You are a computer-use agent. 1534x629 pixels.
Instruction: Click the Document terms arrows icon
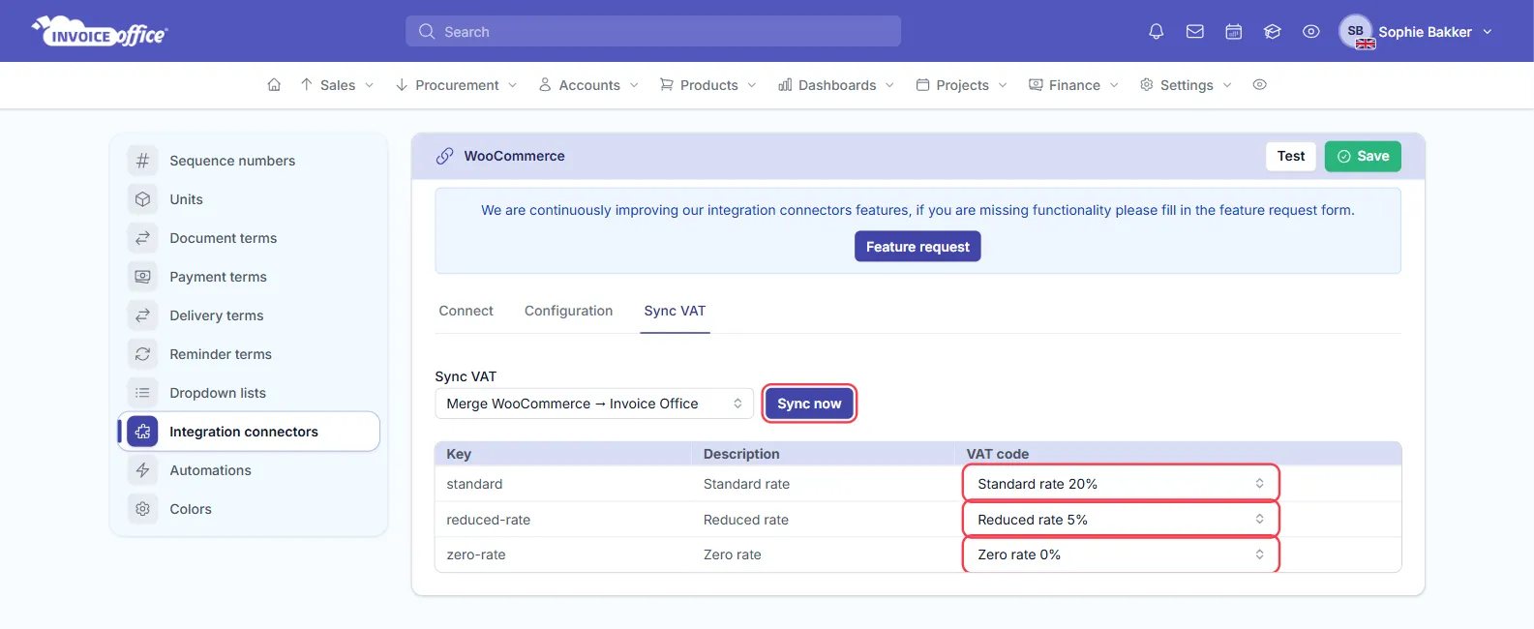[x=142, y=238]
